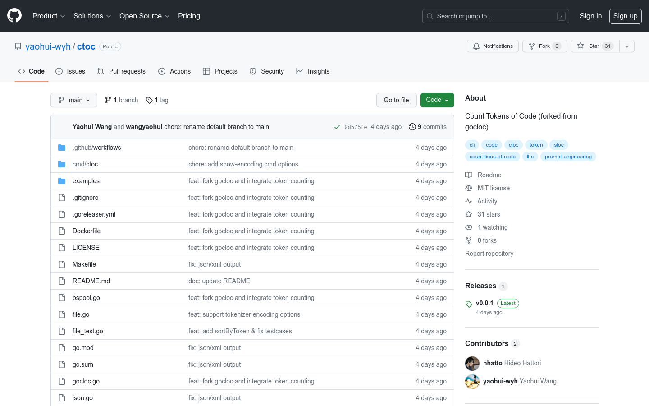
Task: Open the main branch selector dropdown
Action: click(x=74, y=100)
